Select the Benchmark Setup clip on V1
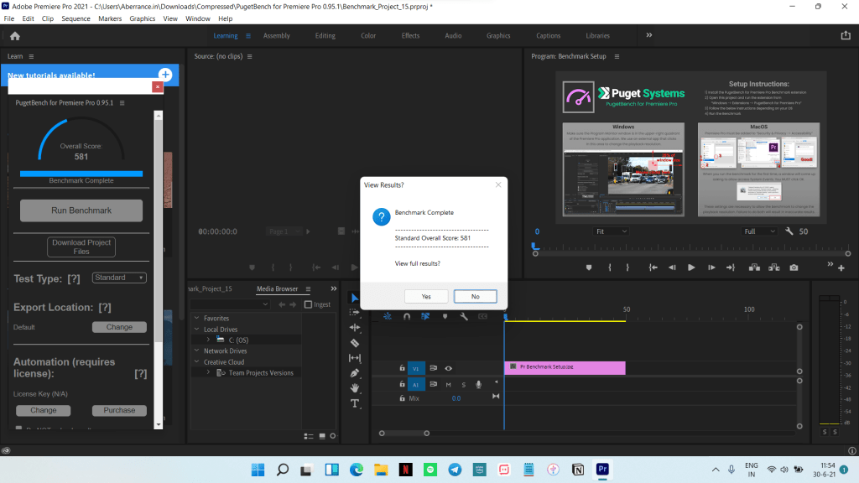The height and width of the screenshot is (483, 859). pos(565,367)
